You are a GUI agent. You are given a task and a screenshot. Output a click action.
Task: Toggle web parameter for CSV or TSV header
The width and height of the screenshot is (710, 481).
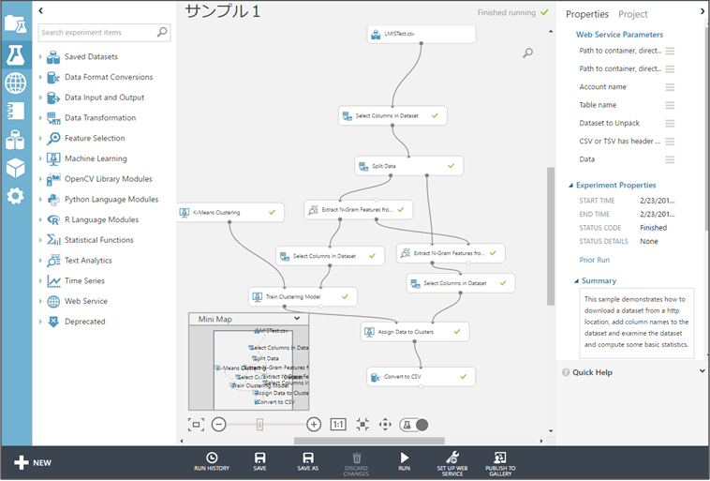670,142
